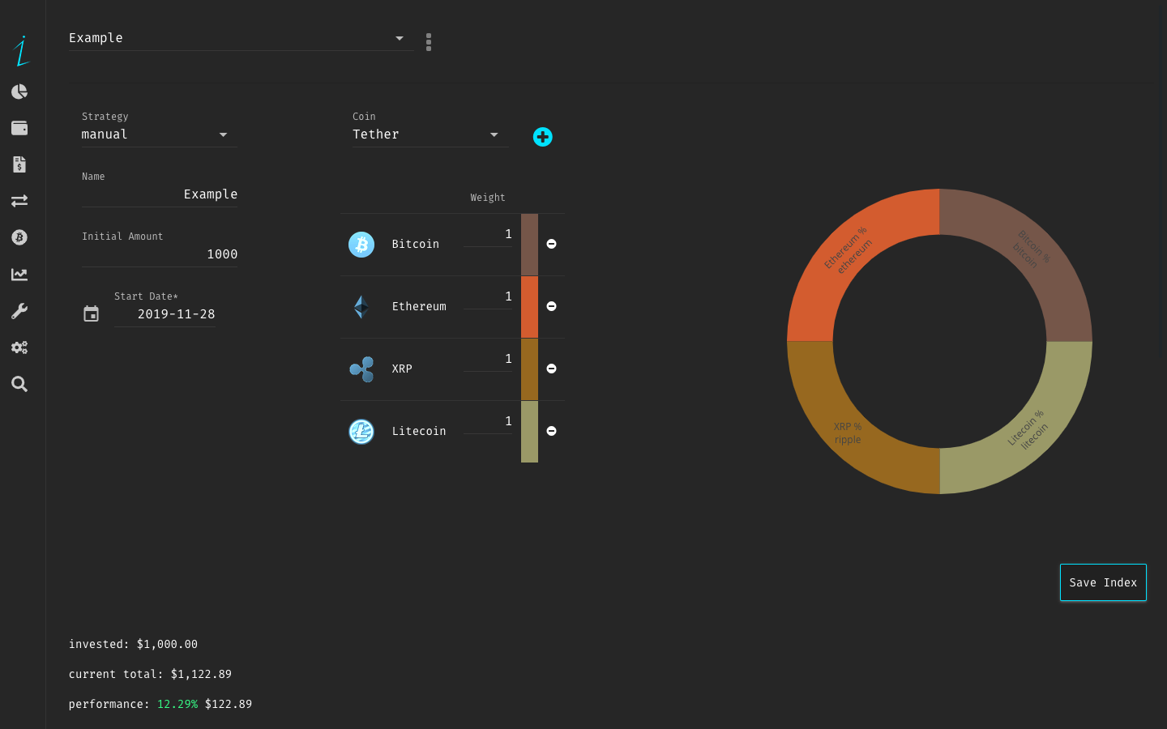Open the Strategy manual dropdown
The image size is (1167, 729).
[x=160, y=134]
